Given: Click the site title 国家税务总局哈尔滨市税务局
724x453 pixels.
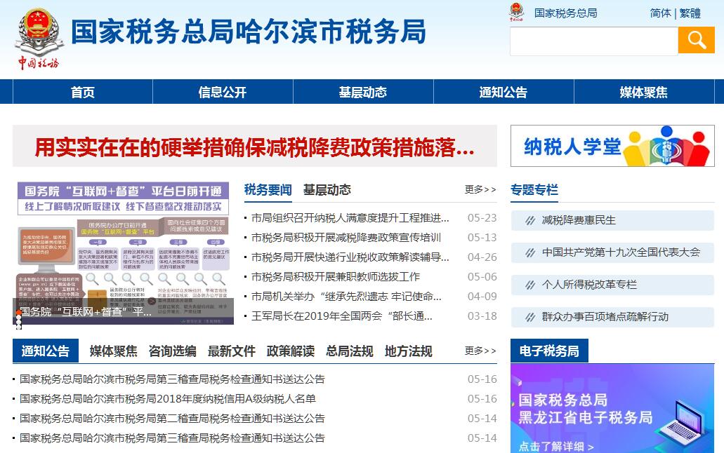Looking at the screenshot, I should [x=249, y=32].
